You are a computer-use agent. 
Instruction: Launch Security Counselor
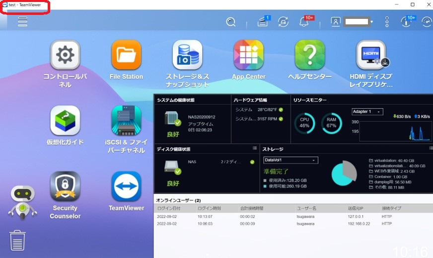click(65, 186)
